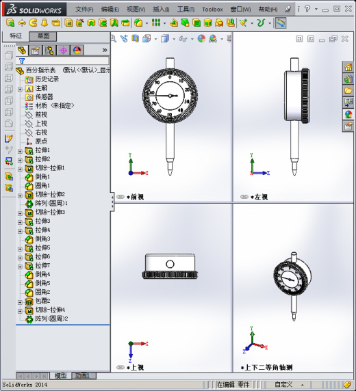The width and height of the screenshot is (356, 391).
Task: Select the 材质 <未指定> tree item
Action: tap(50, 106)
